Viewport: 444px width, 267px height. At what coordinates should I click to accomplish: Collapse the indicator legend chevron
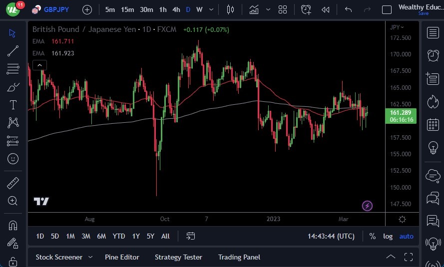[39, 65]
